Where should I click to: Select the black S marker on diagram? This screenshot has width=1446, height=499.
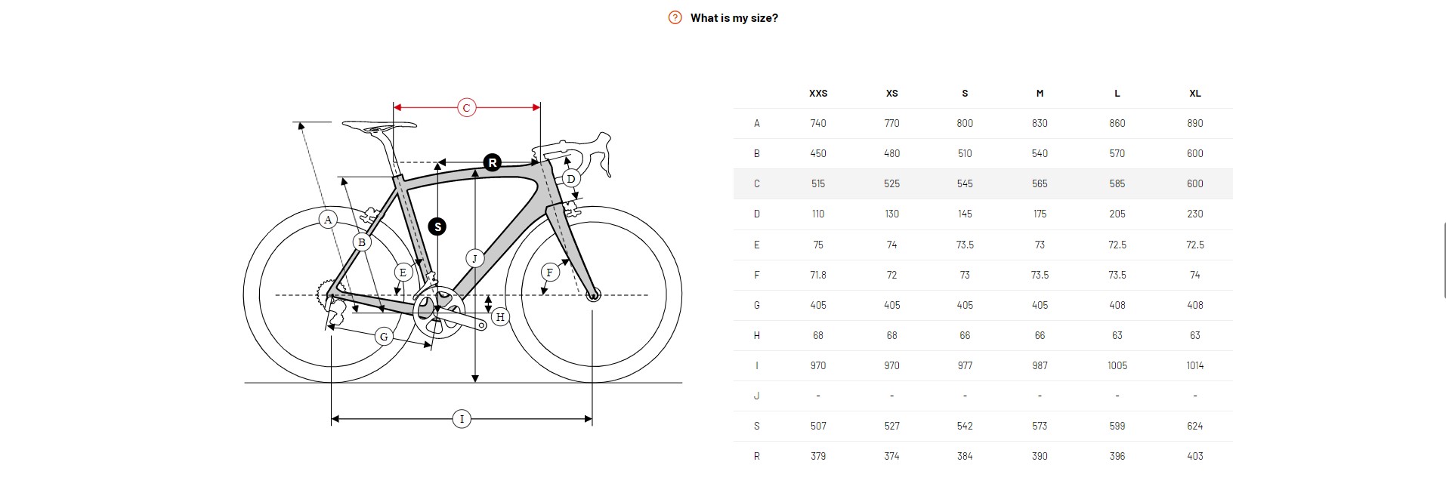pyautogui.click(x=437, y=226)
